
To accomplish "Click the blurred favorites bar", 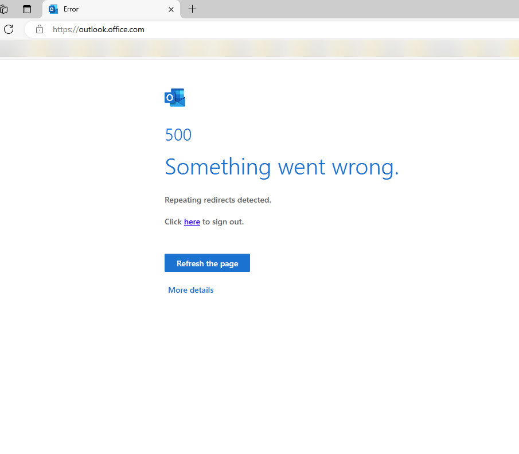I will pos(258,49).
